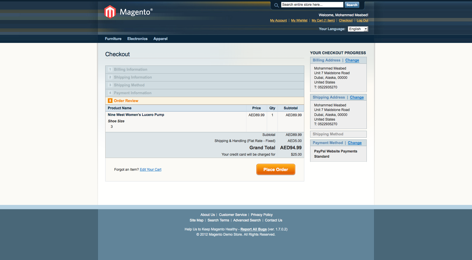Open My Cart (1 item) link
The image size is (472, 260).
click(323, 20)
